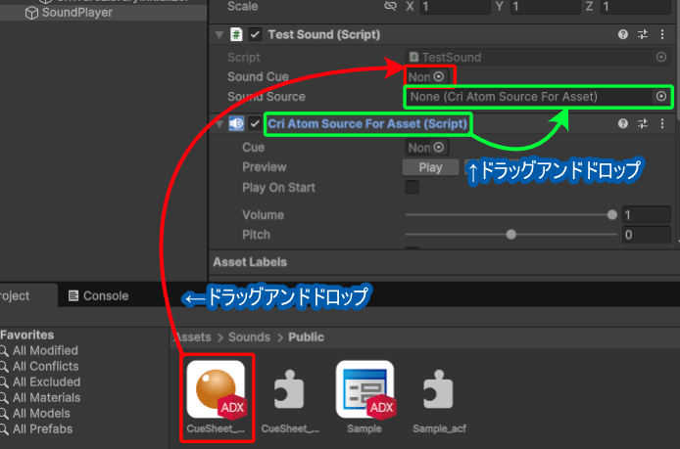Click Cri Atom Source For Asset header title
This screenshot has width=680, height=449.
tap(367, 124)
